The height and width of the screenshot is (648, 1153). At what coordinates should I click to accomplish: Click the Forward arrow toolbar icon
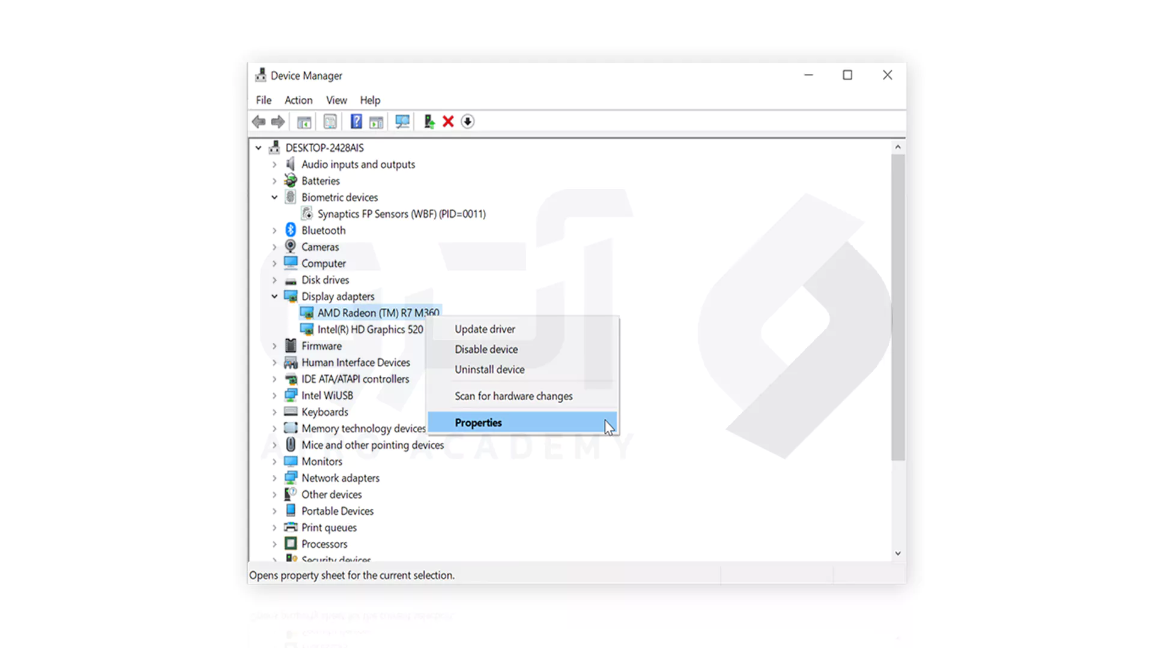[x=278, y=122]
